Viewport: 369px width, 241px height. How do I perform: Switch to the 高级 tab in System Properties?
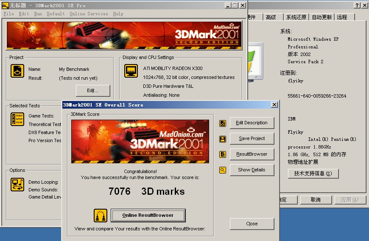[x=273, y=17]
